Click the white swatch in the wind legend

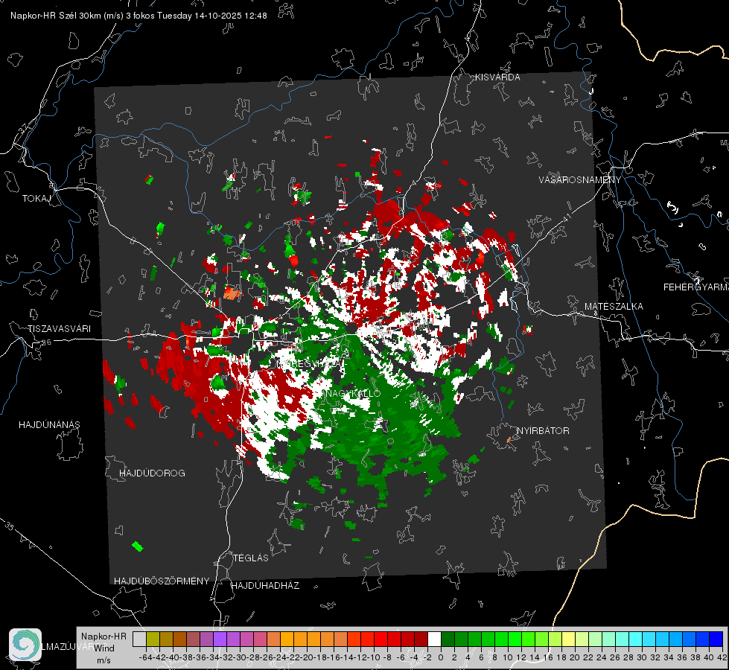pyautogui.click(x=434, y=639)
